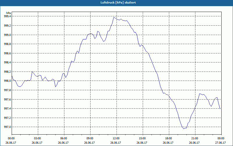The width and height of the screenshot is (233, 146).
Task: Click the date 26.06.17 under 12:00
Action: (116, 143)
